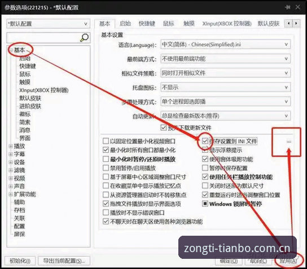This screenshot has height=269, width=307.
Task: Select 存档 in the tree
Action: pyautogui.click(x=19, y=210)
